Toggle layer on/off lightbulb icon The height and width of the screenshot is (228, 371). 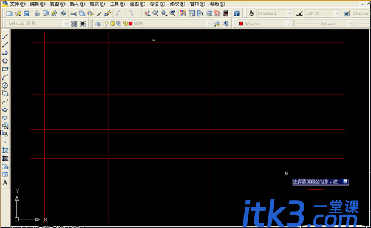(x=107, y=24)
